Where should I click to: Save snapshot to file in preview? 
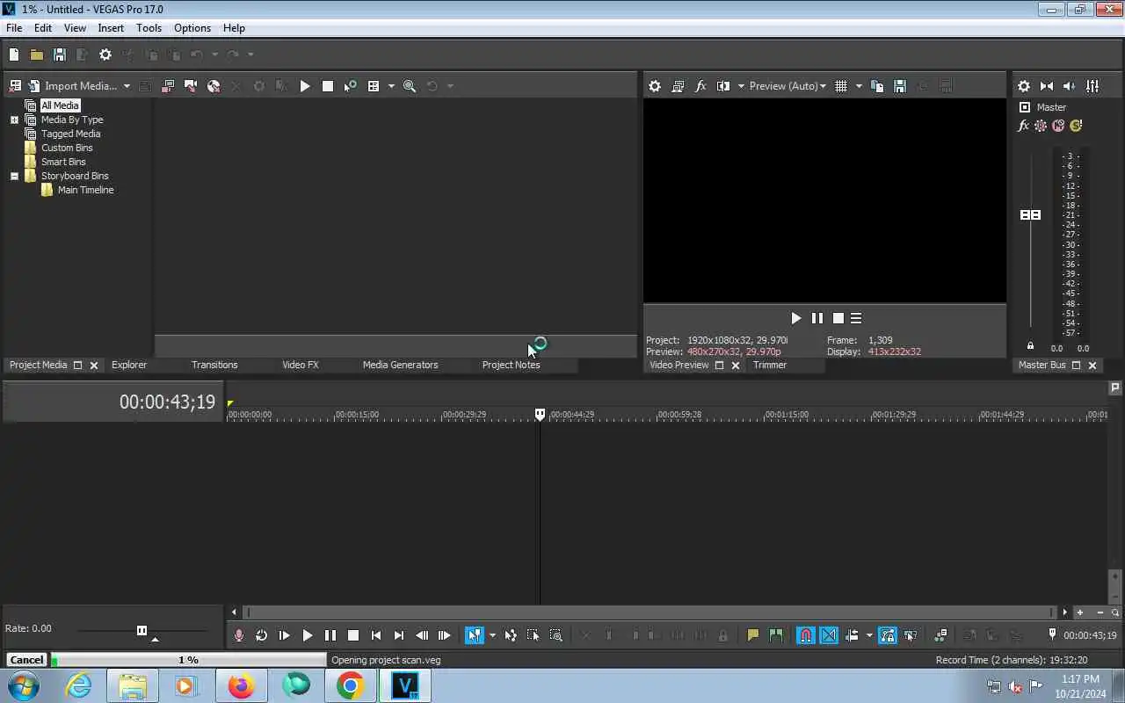click(x=900, y=86)
